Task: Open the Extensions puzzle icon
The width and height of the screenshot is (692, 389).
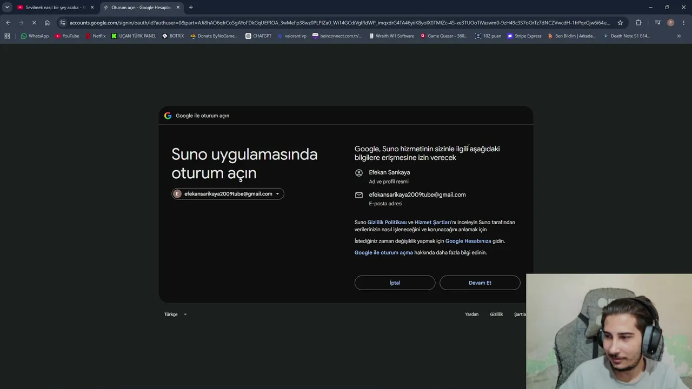Action: [638, 23]
